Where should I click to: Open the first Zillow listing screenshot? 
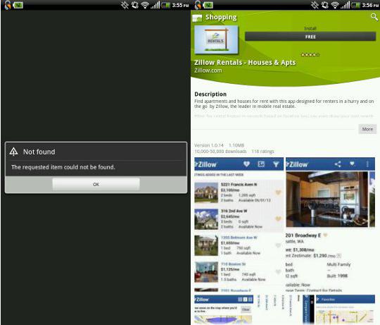pyautogui.click(x=239, y=224)
